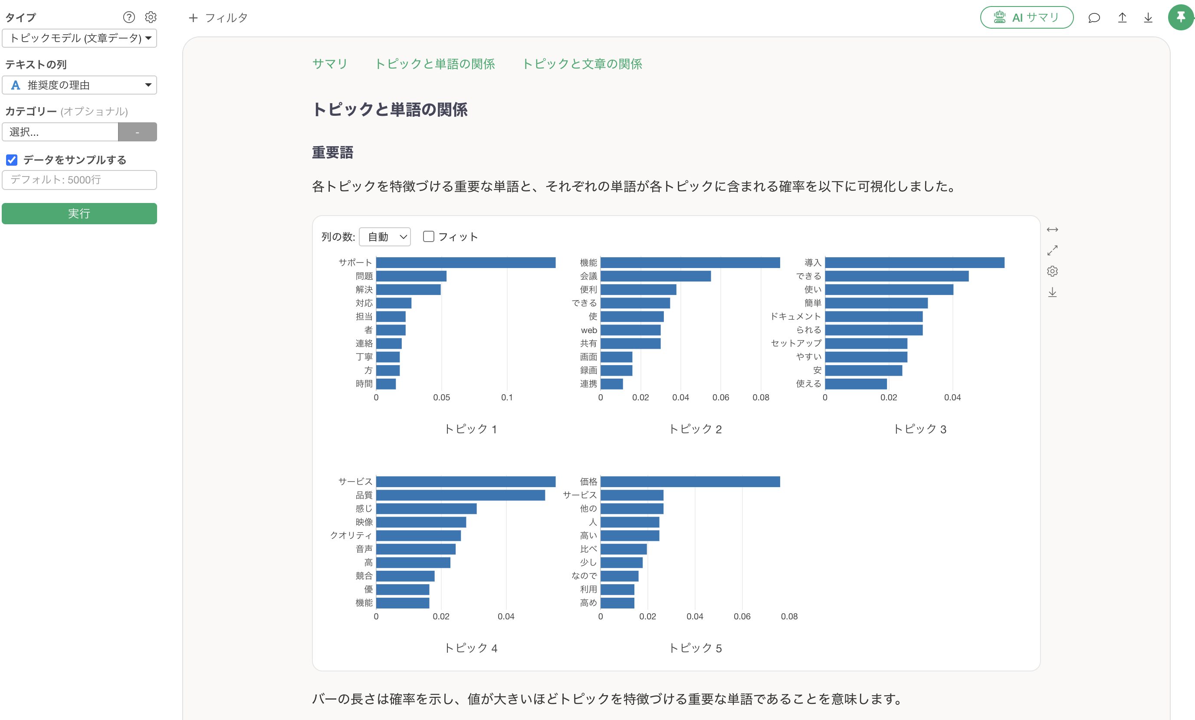Image resolution: width=1195 pixels, height=720 pixels.
Task: Open the comment speech bubble icon
Action: coord(1093,18)
